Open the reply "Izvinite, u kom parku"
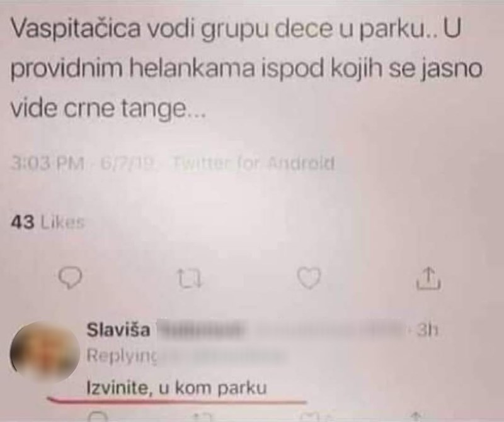The image size is (504, 422). click(x=177, y=387)
